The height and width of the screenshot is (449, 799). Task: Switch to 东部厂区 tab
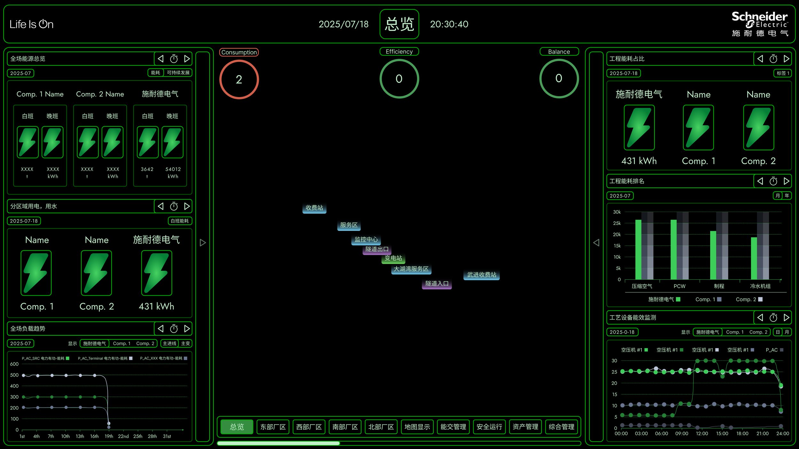(273, 427)
